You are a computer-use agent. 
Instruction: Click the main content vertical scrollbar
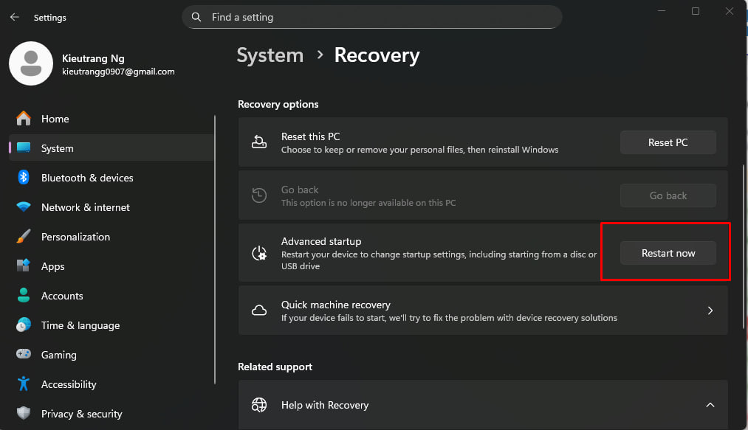(x=742, y=247)
